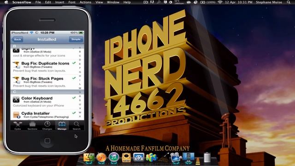Image resolution: width=295 pixels, height=166 pixels.
Task: Jump to letter E in index
Action: click(80, 64)
